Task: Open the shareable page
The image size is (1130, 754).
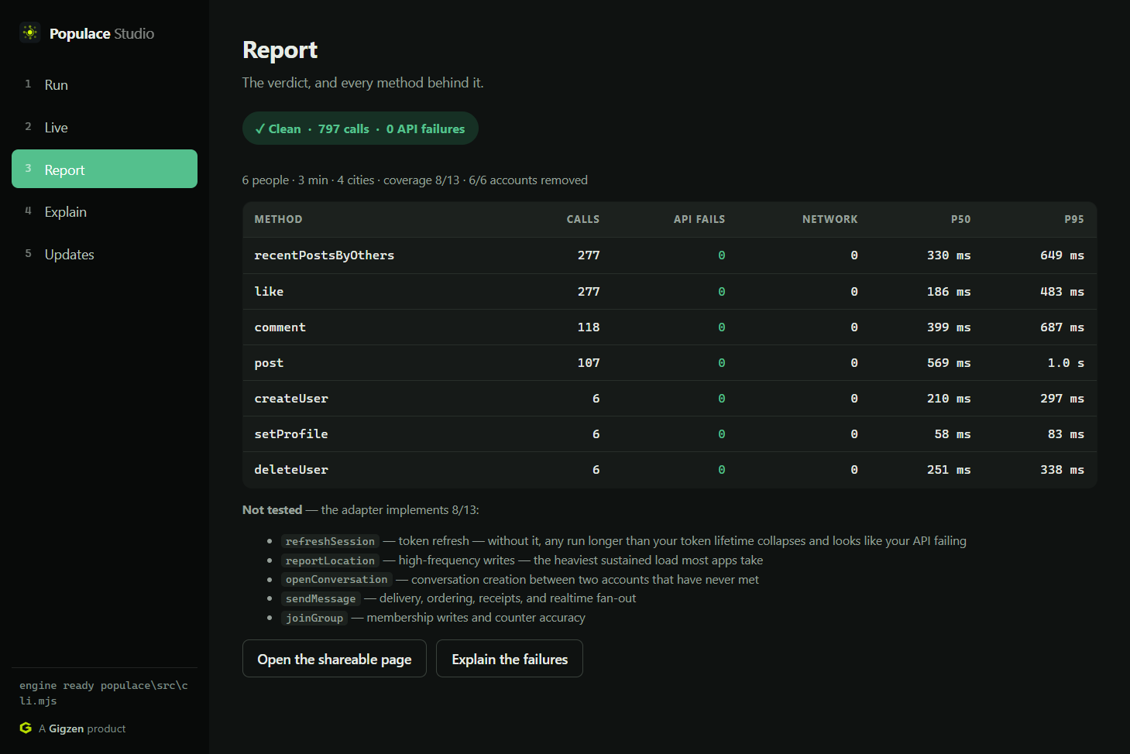Action: [335, 659]
